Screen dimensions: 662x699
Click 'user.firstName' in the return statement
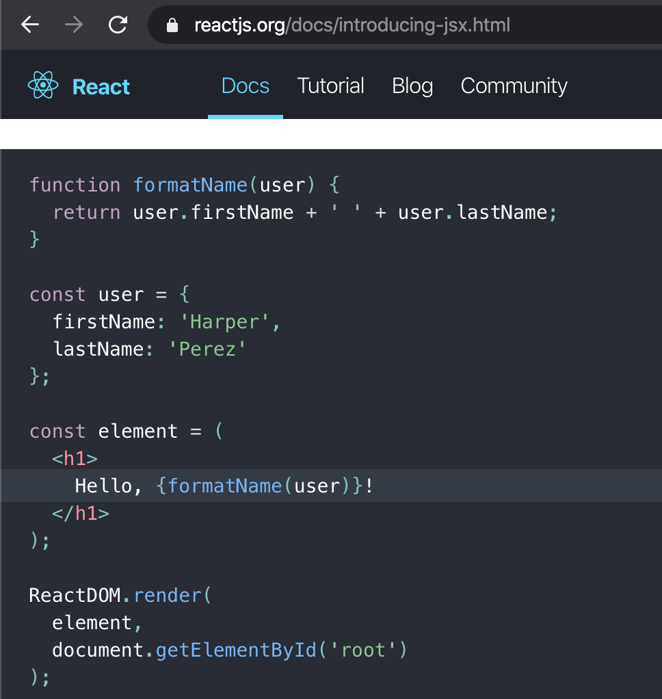click(x=213, y=212)
